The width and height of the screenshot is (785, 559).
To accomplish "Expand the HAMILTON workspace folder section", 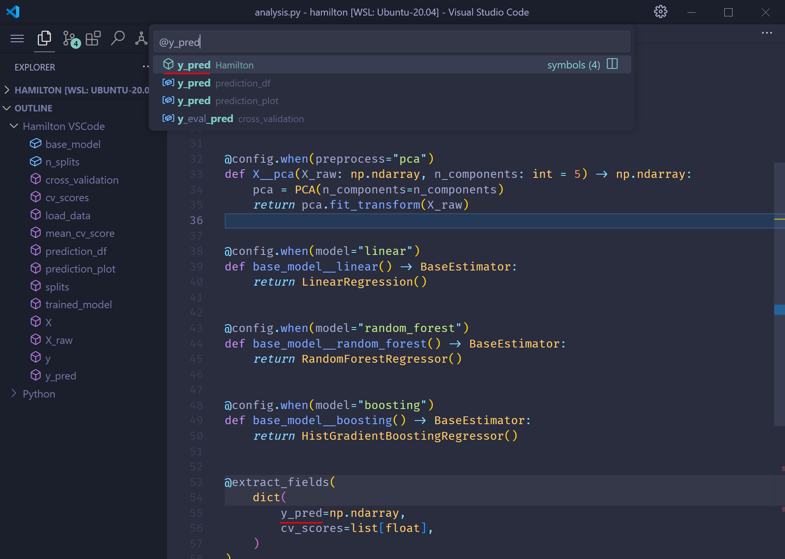I will pos(7,90).
